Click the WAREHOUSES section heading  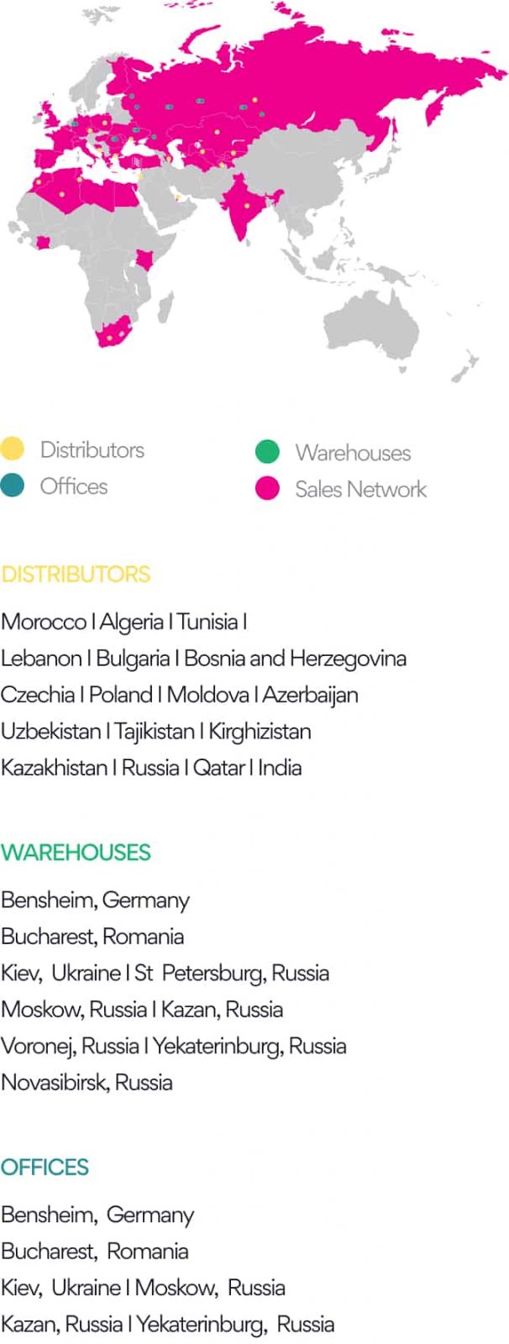[x=76, y=853]
